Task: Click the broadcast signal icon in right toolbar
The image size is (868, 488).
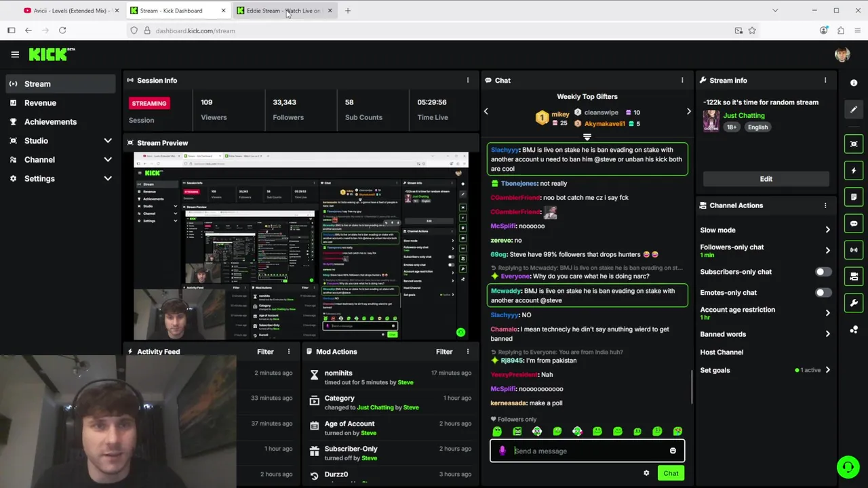Action: click(x=854, y=249)
